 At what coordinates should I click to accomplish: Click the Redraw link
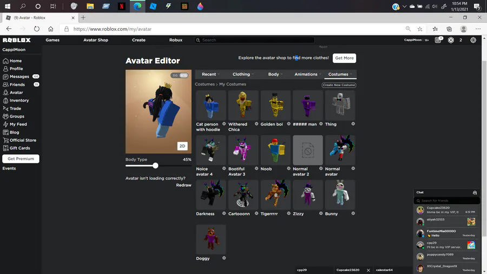click(x=183, y=185)
